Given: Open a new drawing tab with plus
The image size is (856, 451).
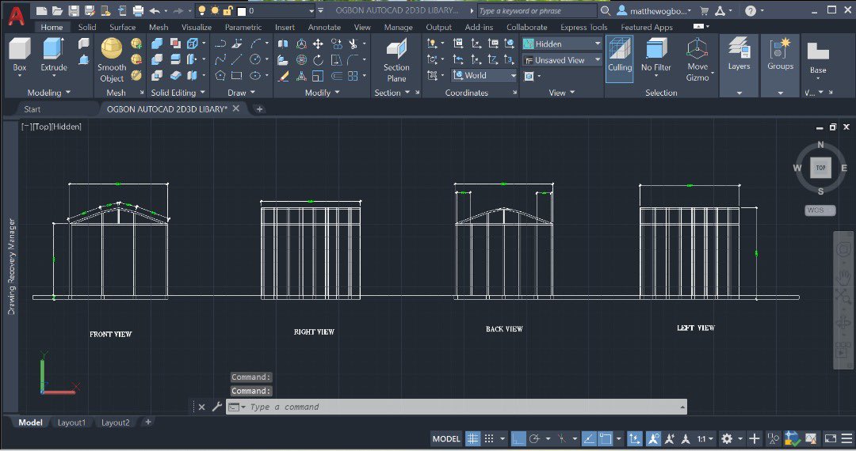Looking at the screenshot, I should tap(259, 109).
